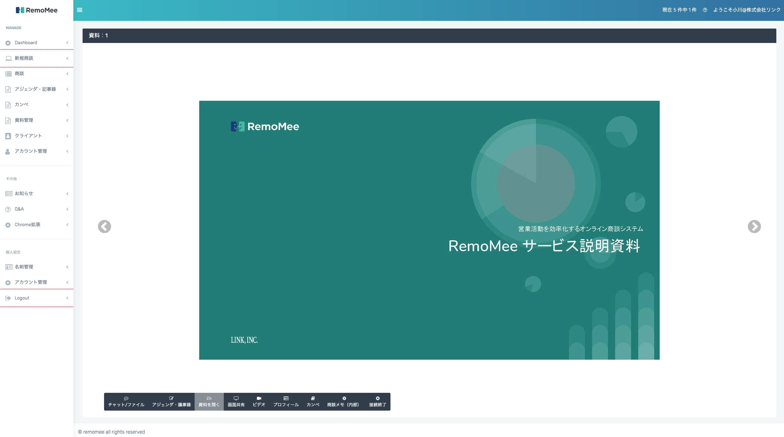Click the hamburger sidebar toggle icon
Viewport: 784px width, 437px height.
(x=80, y=10)
